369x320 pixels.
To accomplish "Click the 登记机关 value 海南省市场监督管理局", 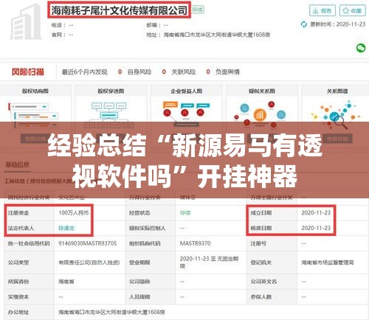I will pyautogui.click(x=328, y=262).
